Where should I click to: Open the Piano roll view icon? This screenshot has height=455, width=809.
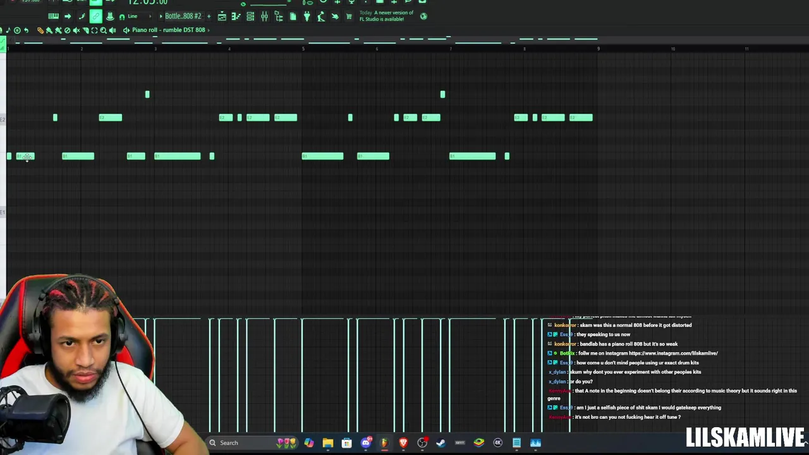click(236, 16)
